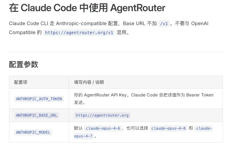Click the 填写内容 / 说明 column header
Image resolution: width=240 pixels, height=156 pixels.
click(89, 82)
